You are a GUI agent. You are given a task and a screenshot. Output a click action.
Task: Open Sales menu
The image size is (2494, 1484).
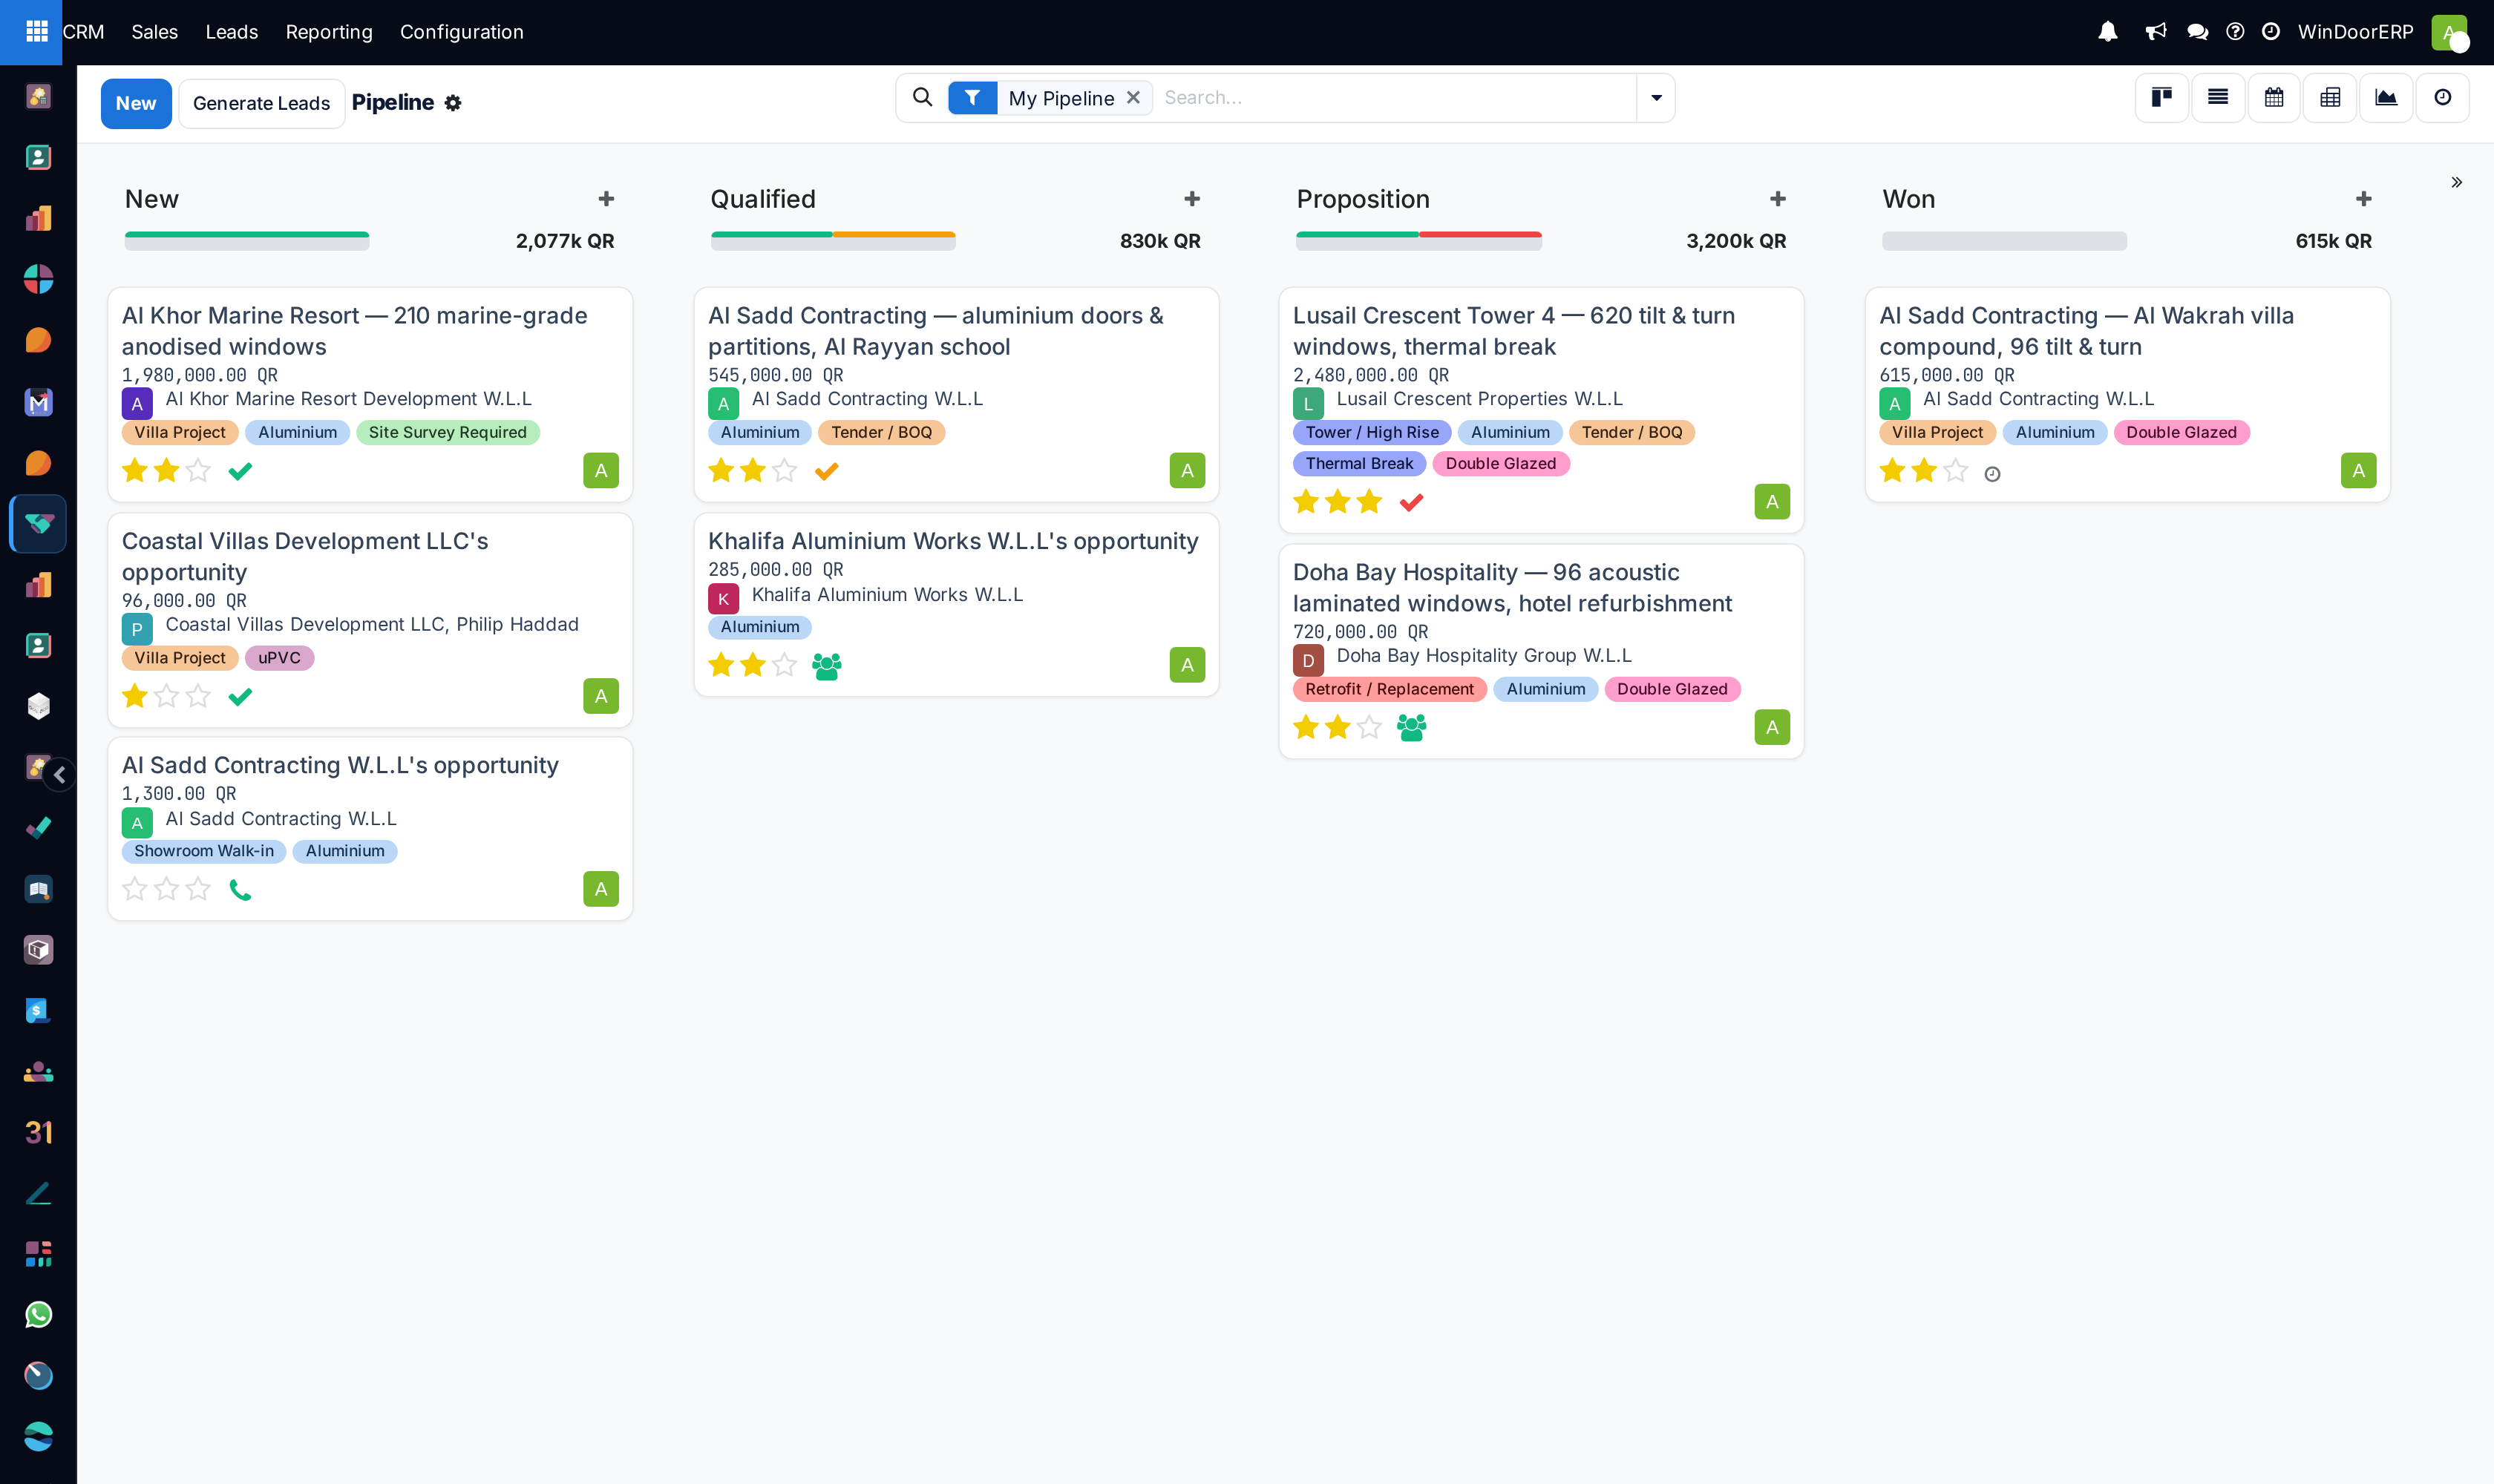tap(154, 32)
